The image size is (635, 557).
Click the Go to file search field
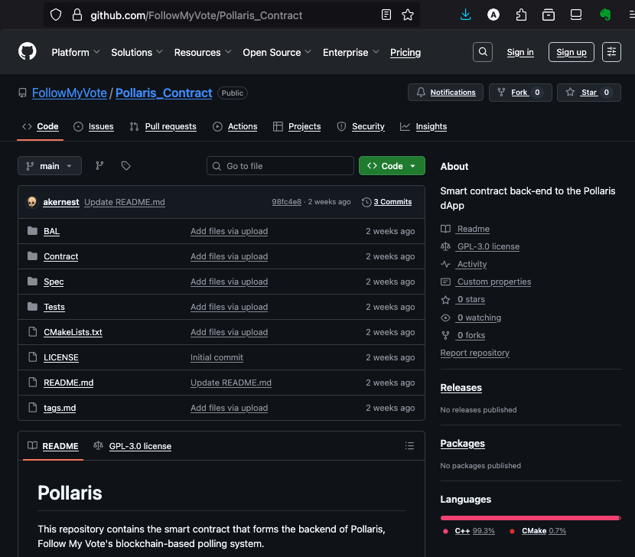tap(281, 166)
